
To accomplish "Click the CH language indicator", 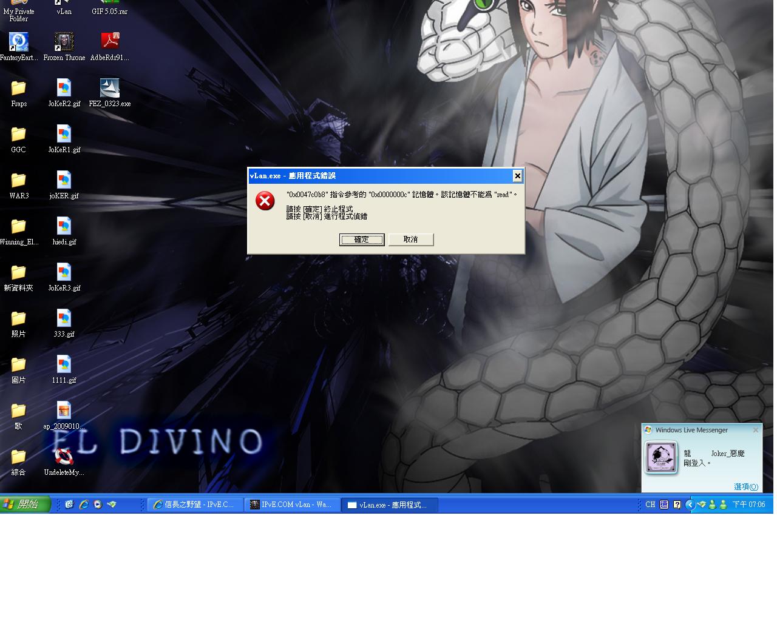I will click(x=650, y=505).
